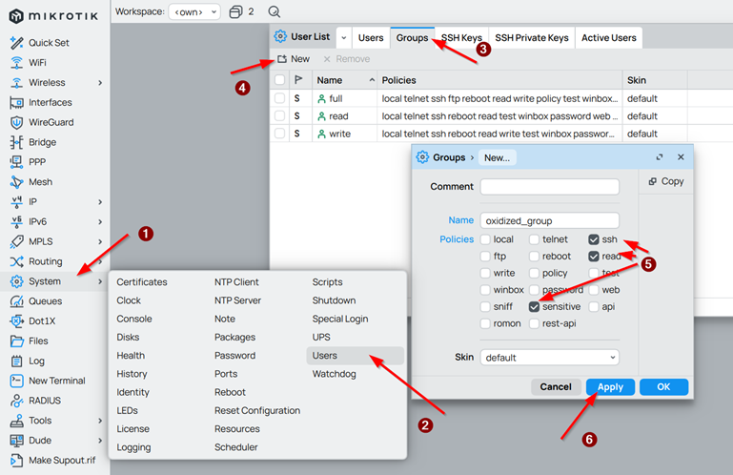The height and width of the screenshot is (475, 733).
Task: Click the windows count icon next to Workspace
Action: coord(236,11)
